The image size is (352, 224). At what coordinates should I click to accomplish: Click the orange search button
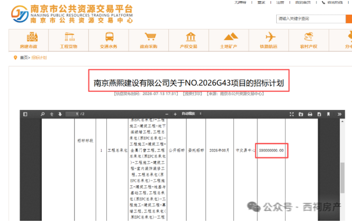pyautogui.click(x=349, y=19)
